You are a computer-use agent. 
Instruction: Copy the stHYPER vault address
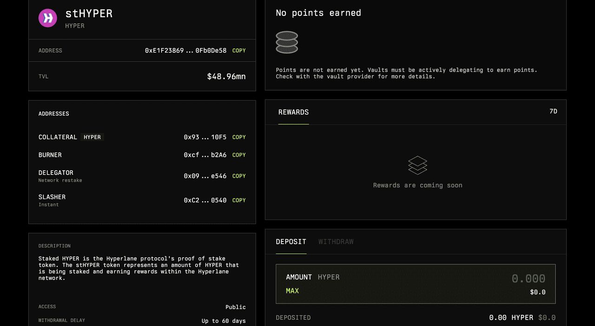(239, 51)
